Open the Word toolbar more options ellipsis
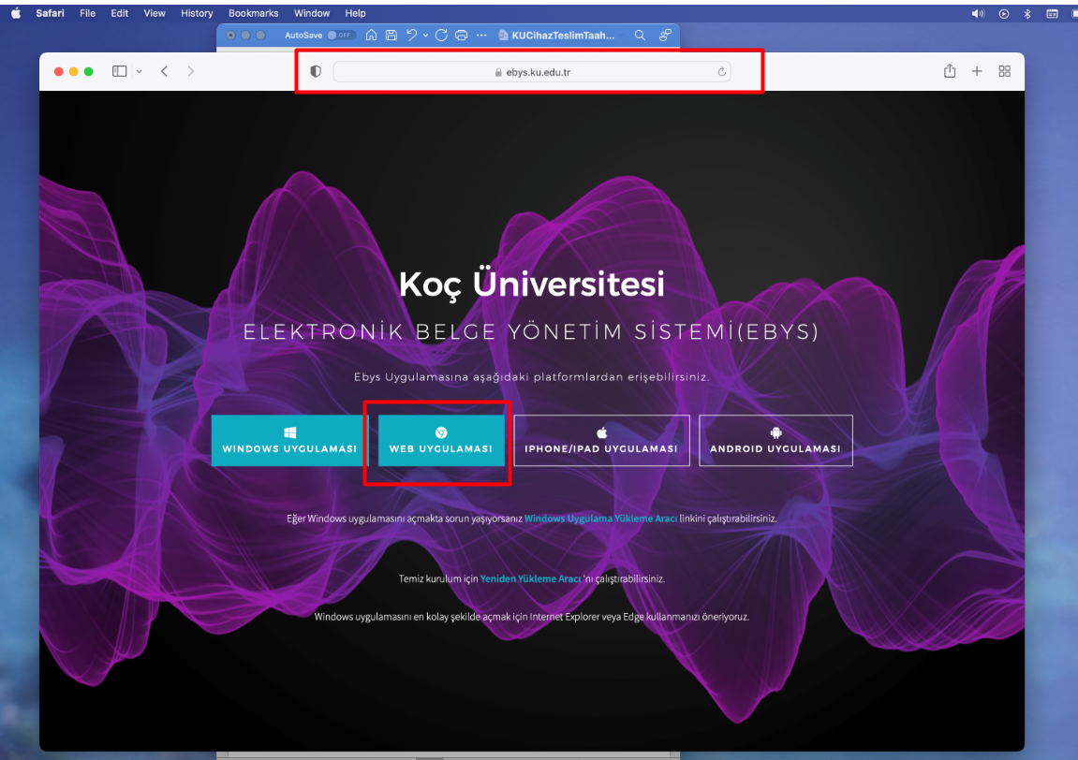Viewport: 1078px width, 760px height. pyautogui.click(x=481, y=35)
